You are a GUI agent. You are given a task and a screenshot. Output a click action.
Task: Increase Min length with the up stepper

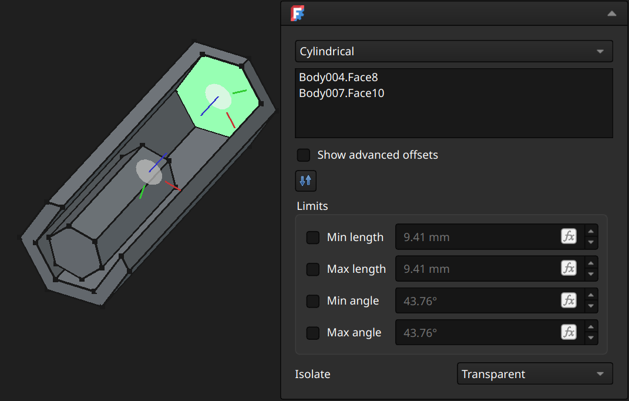(591, 232)
